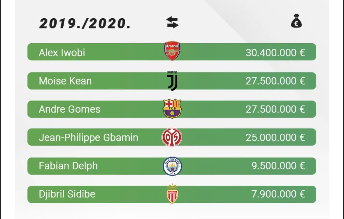The height and width of the screenshot is (219, 344).
Task: Click the 7.900.000 € fee value
Action: (x=278, y=194)
